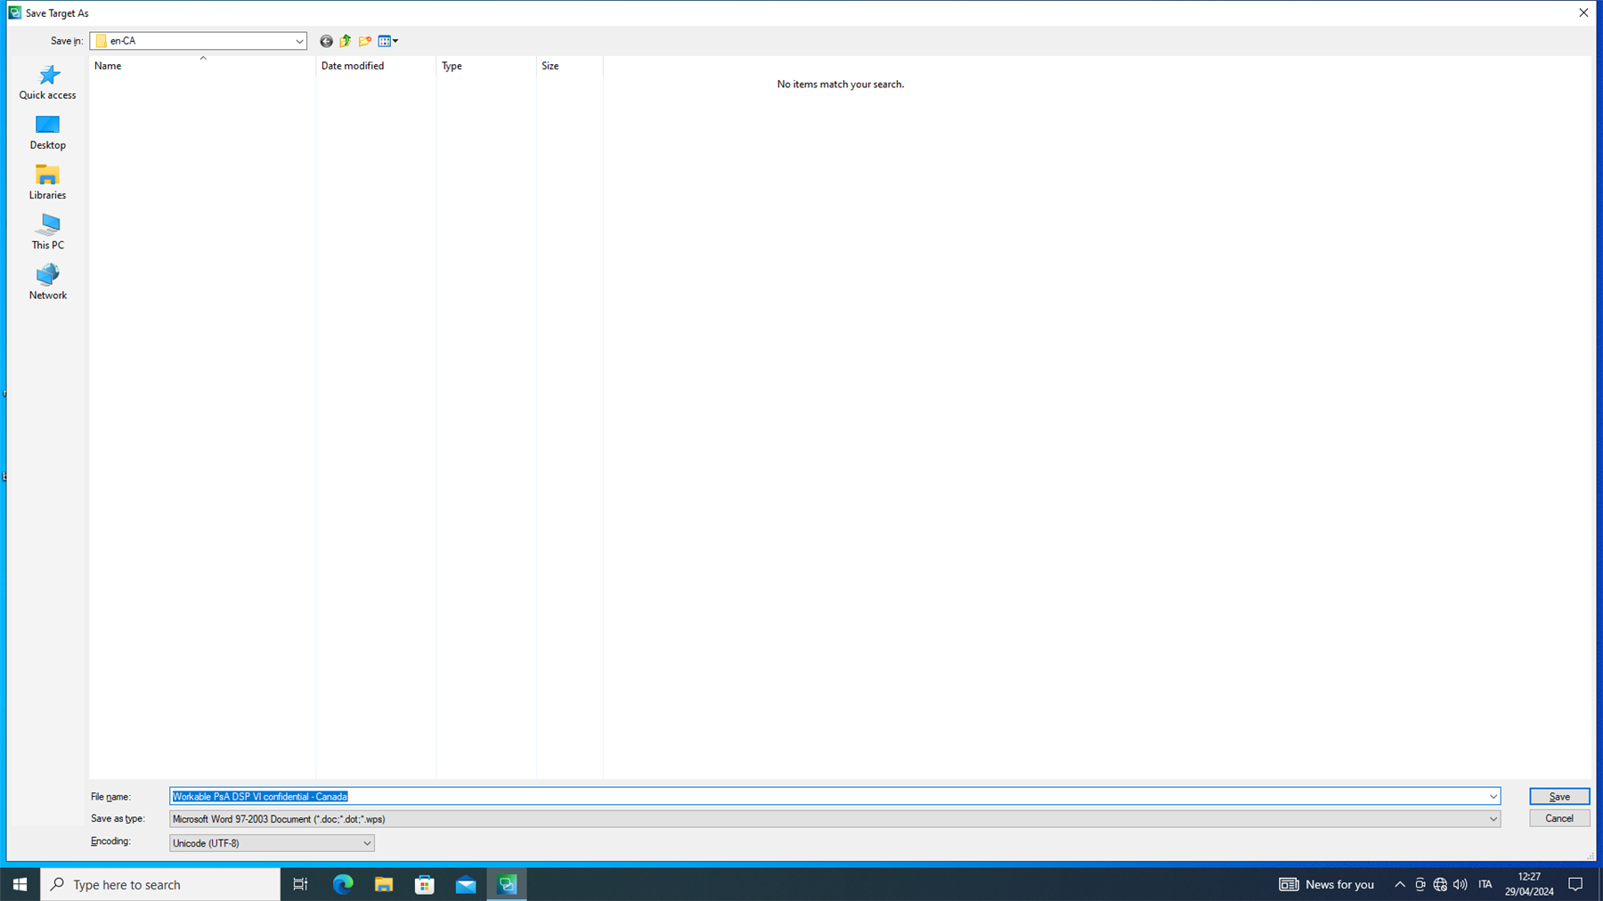Viewport: 1603px width, 901px height.
Task: Open the network globe tray icon
Action: tap(1440, 884)
